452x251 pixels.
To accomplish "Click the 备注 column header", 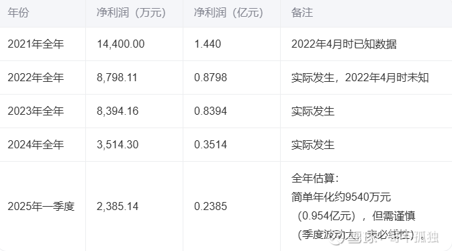I will click(302, 13).
